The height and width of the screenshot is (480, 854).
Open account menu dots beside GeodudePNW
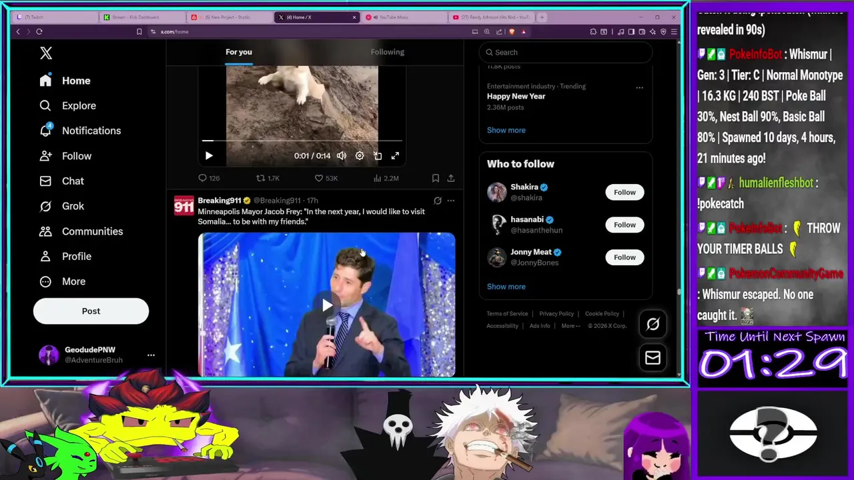coord(151,355)
